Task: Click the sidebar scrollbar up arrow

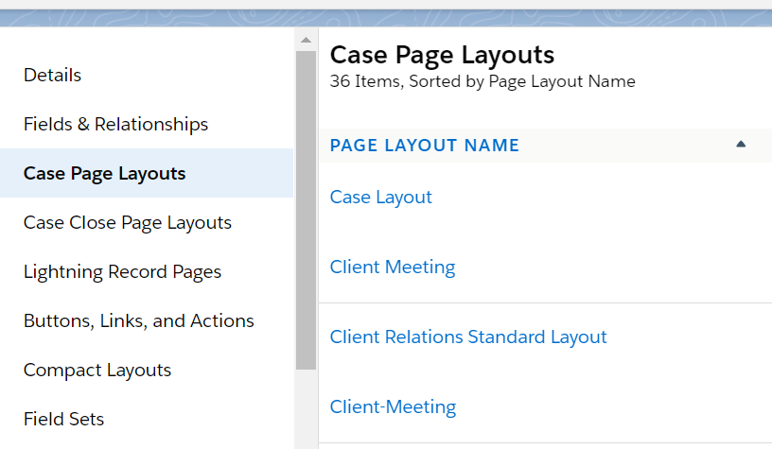Action: coord(306,40)
